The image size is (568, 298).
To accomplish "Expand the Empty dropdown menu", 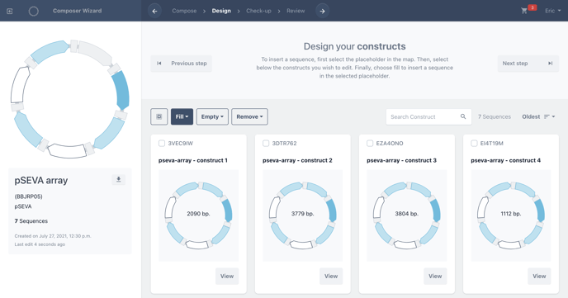I will coord(212,116).
